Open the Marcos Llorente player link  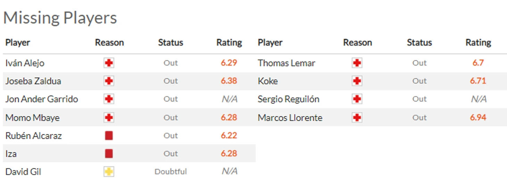point(290,118)
